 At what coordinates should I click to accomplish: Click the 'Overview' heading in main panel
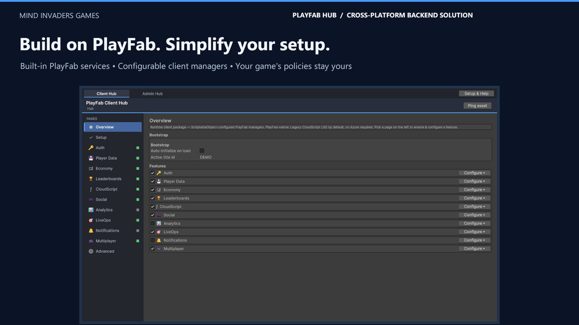coord(160,120)
